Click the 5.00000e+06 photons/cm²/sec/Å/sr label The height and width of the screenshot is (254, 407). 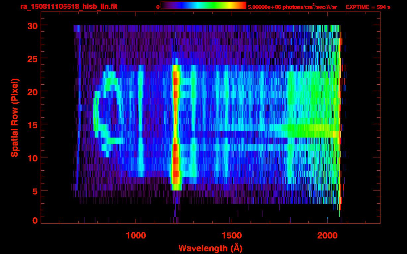tap(292, 7)
